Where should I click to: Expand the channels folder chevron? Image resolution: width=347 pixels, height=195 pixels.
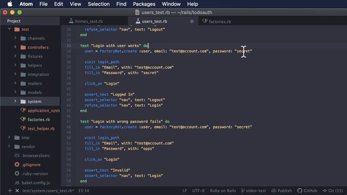click(x=15, y=38)
